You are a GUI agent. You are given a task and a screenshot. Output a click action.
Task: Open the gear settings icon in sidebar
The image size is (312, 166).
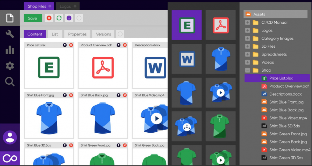pos(10,66)
